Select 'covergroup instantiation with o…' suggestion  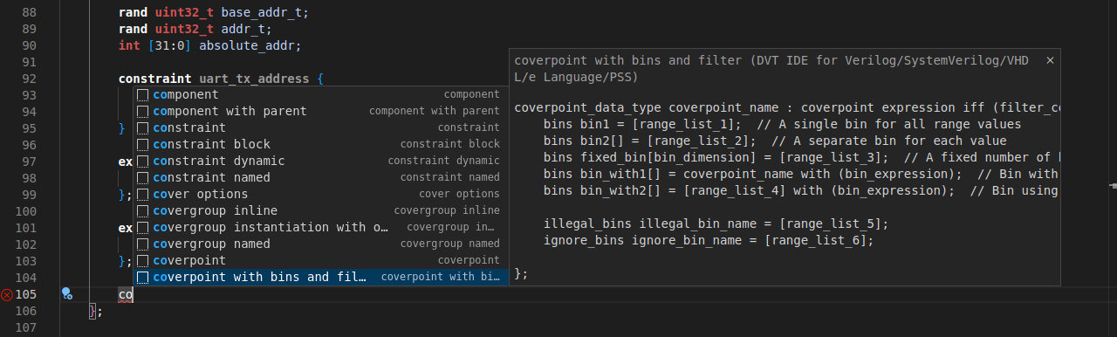click(x=320, y=227)
